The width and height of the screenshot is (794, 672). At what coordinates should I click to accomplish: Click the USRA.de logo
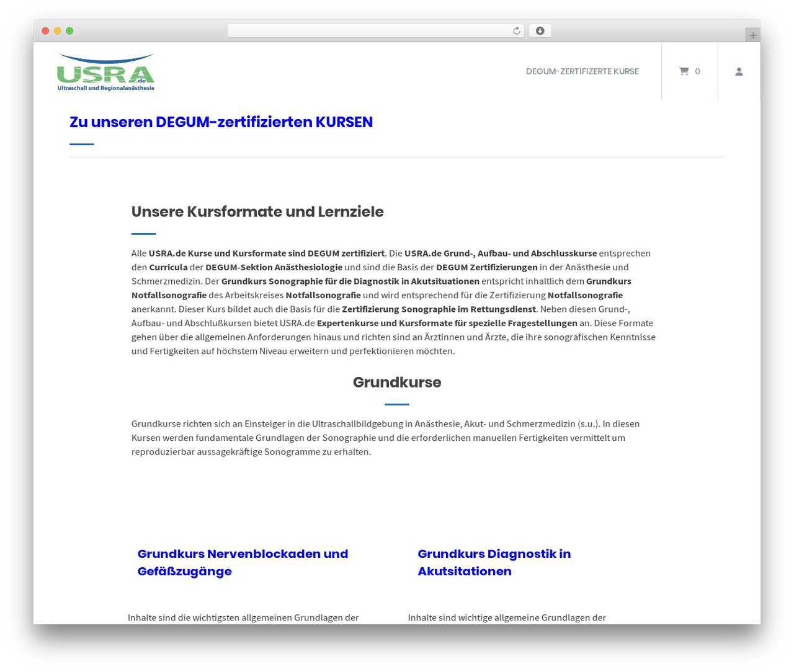click(x=105, y=72)
